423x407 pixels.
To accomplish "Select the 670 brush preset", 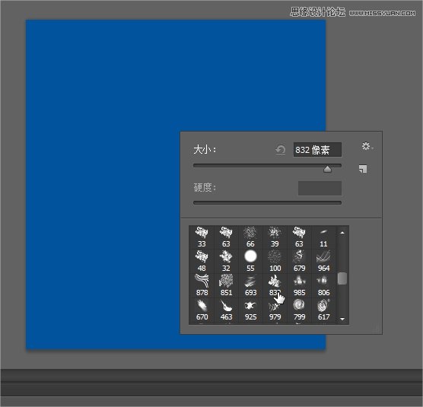I will 202,310.
